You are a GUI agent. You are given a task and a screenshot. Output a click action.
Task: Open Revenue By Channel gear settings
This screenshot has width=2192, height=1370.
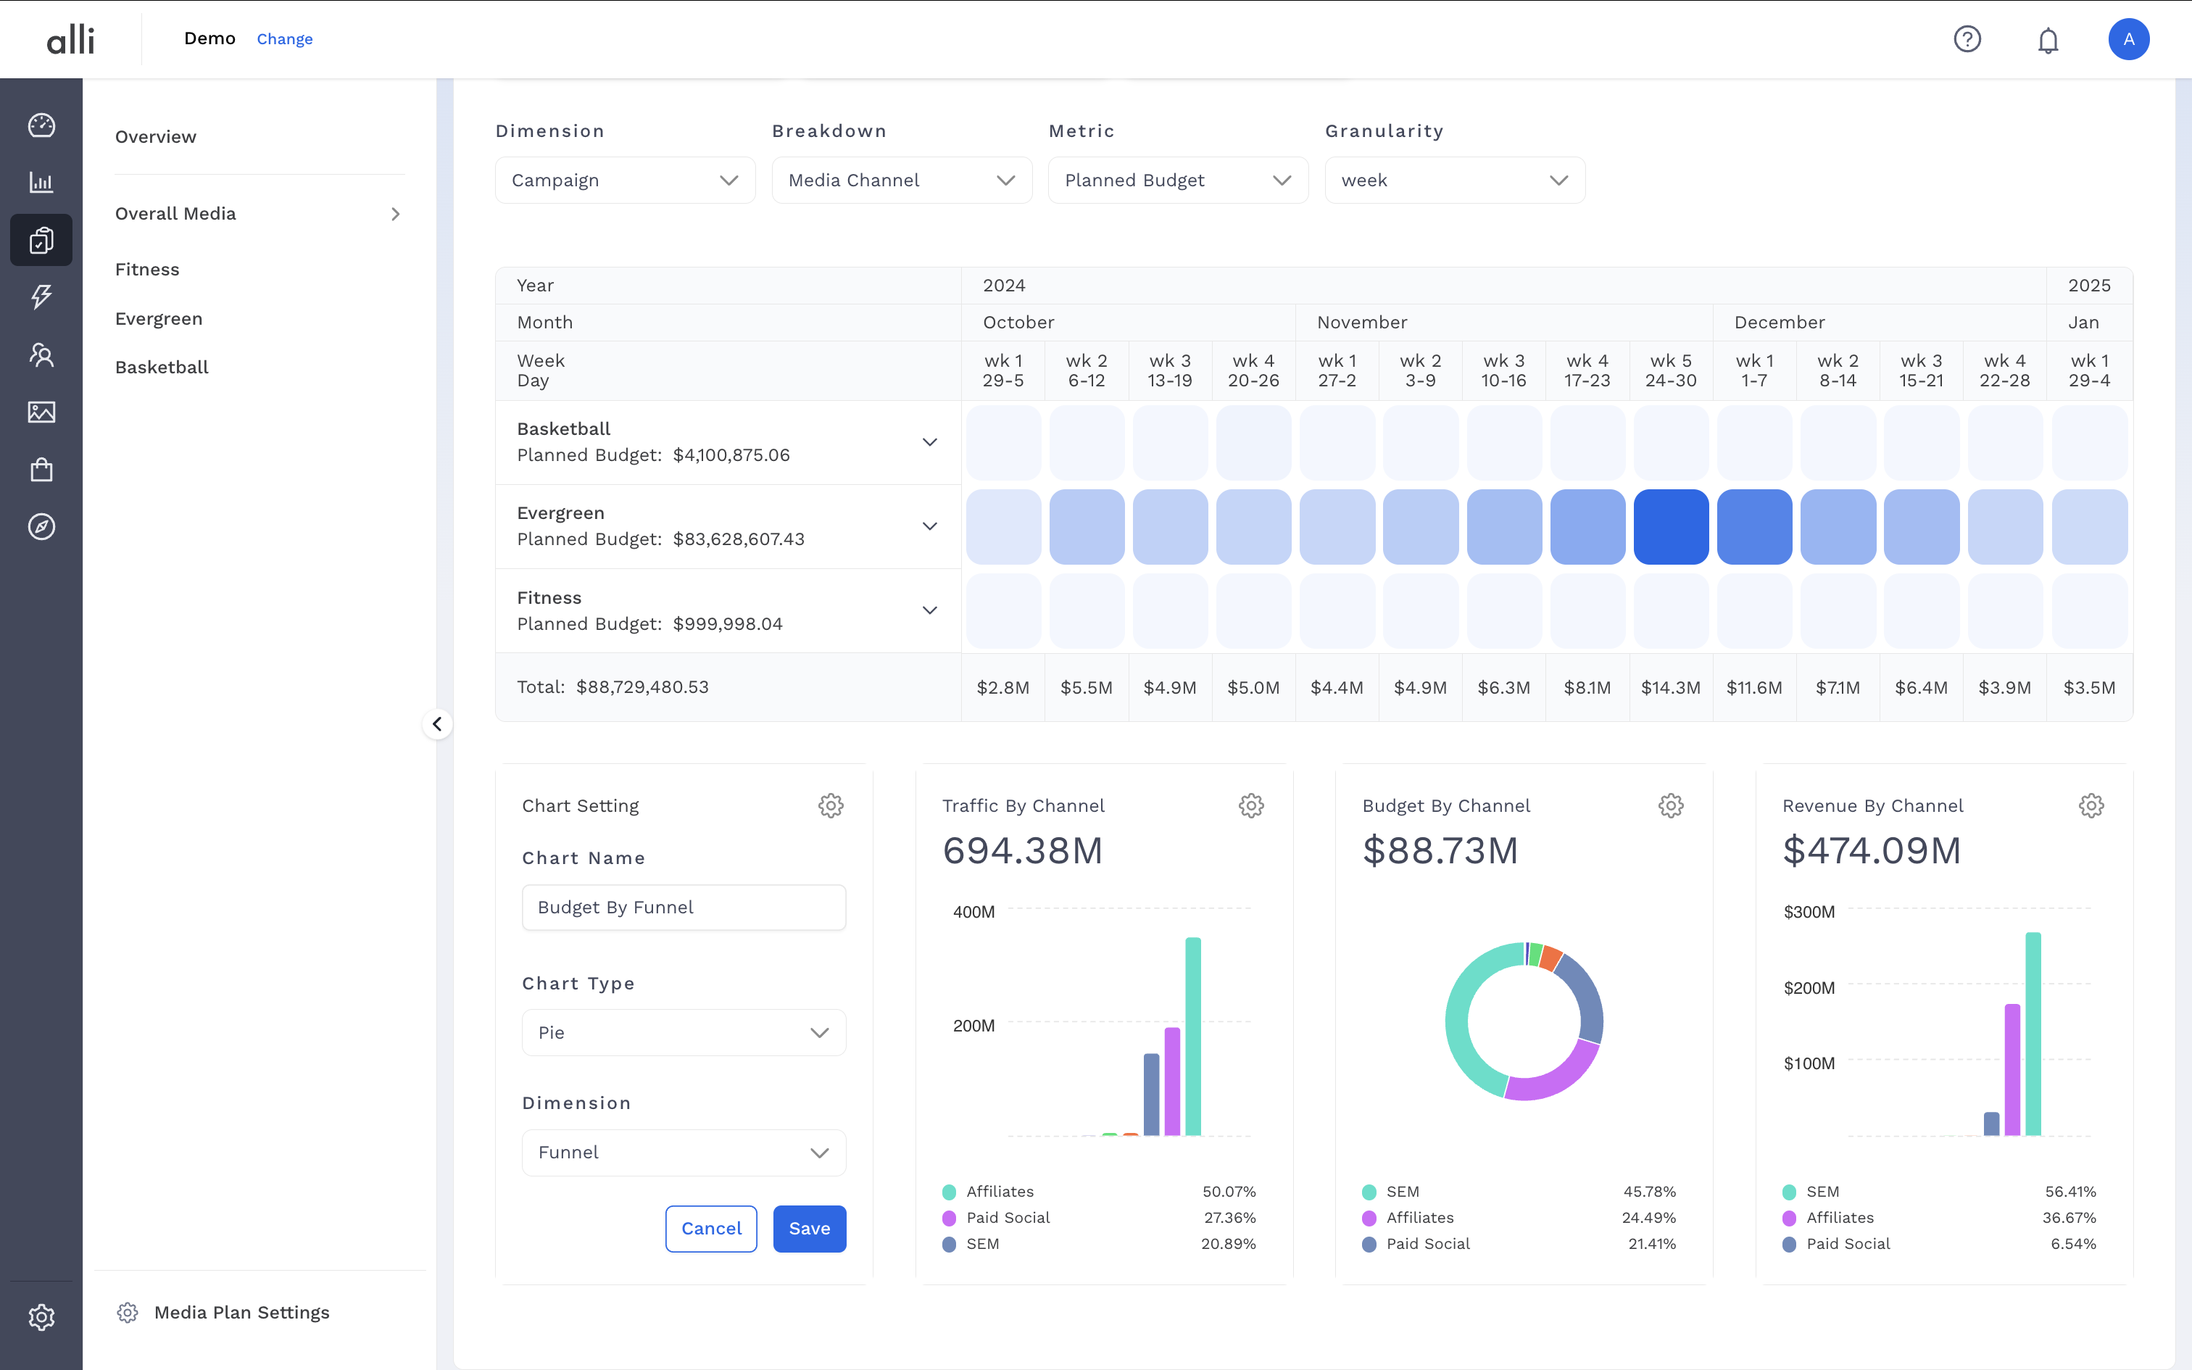[x=2091, y=805]
